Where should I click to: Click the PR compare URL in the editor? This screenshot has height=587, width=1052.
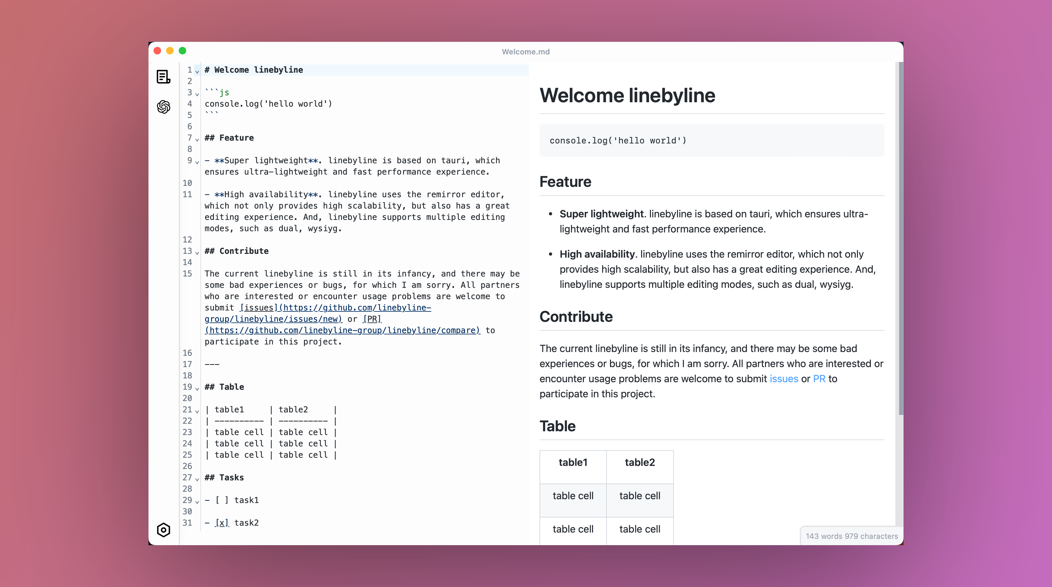pos(343,330)
